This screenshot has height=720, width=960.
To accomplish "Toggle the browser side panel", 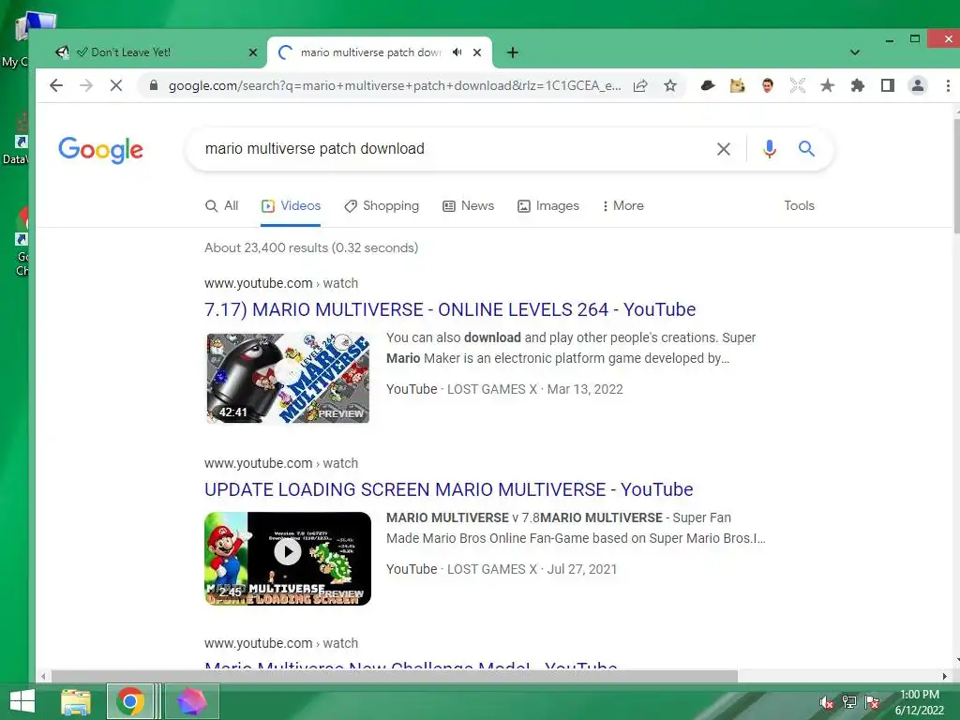I will point(888,85).
